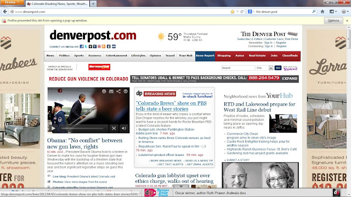
Task: Click the search bar magnifier icon
Action: [x=314, y=11]
